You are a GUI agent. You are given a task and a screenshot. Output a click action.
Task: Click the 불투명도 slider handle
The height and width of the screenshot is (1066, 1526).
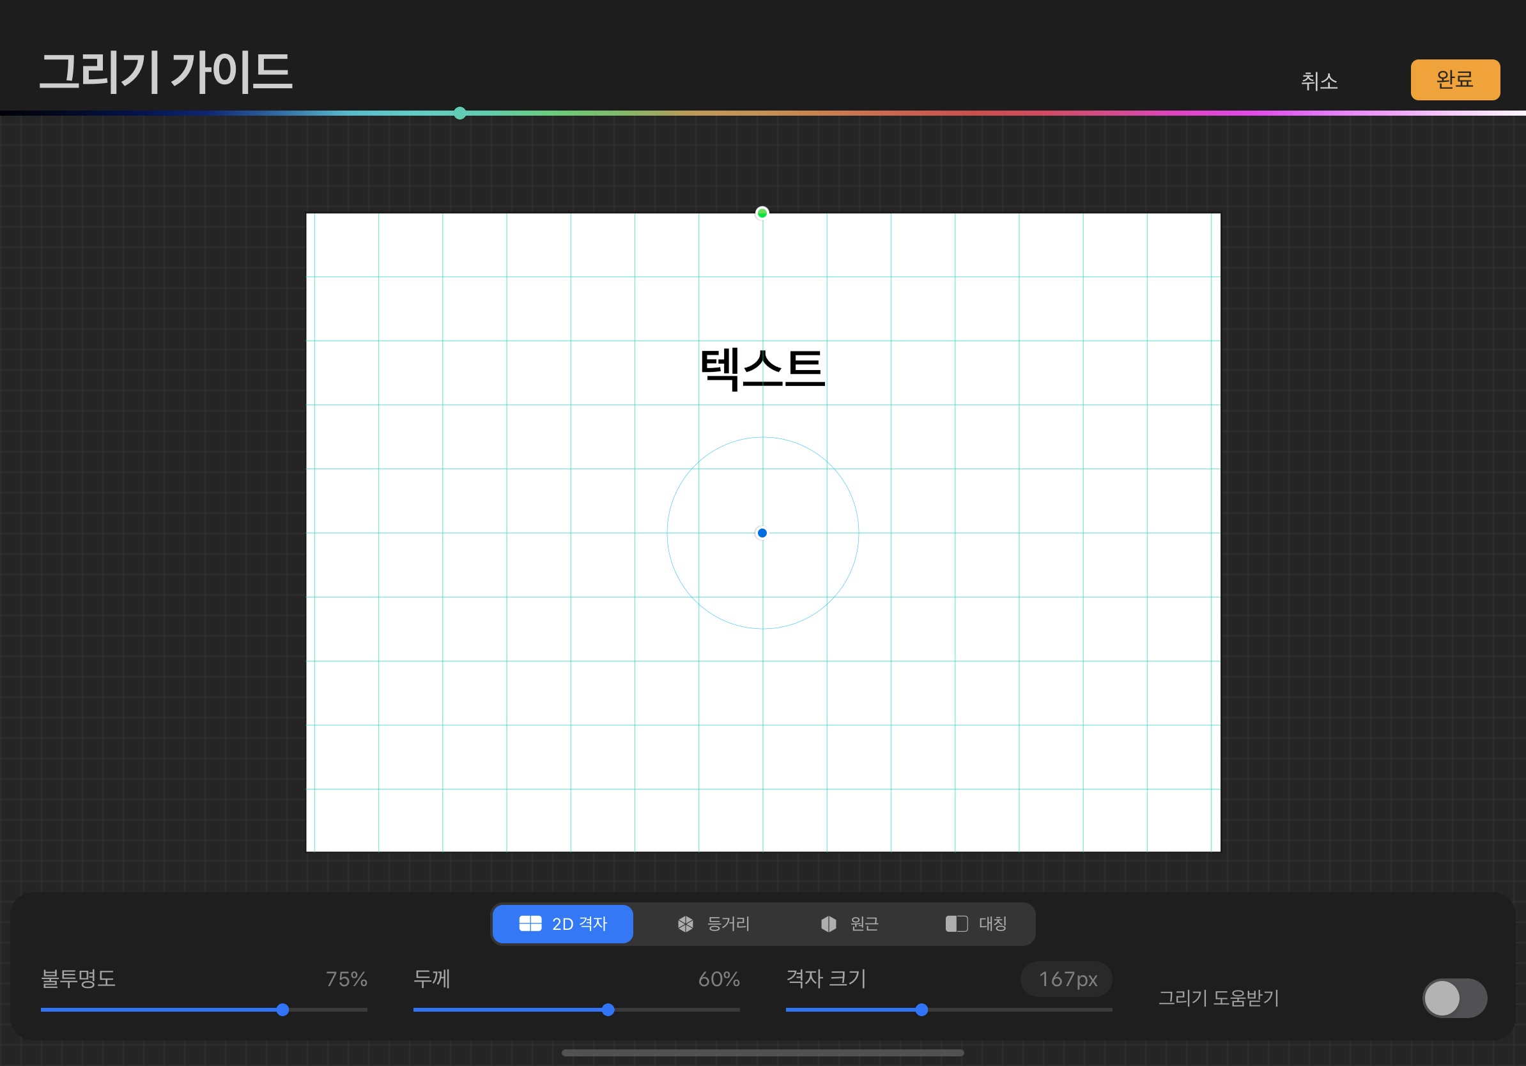coord(282,1010)
